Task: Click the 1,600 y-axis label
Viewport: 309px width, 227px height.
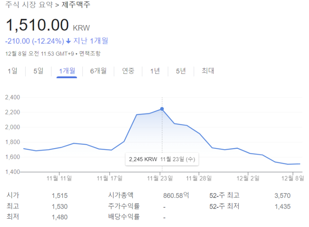Action: tap(12, 157)
